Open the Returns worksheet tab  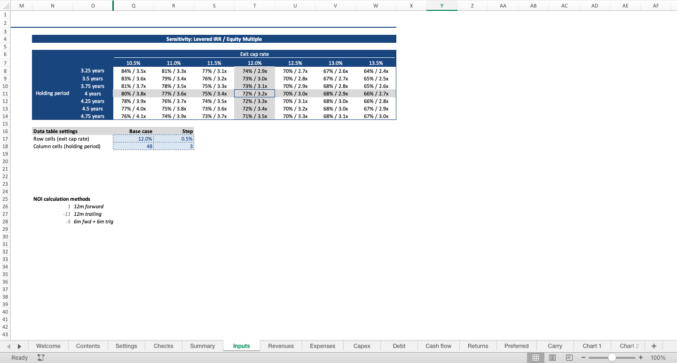pos(478,346)
